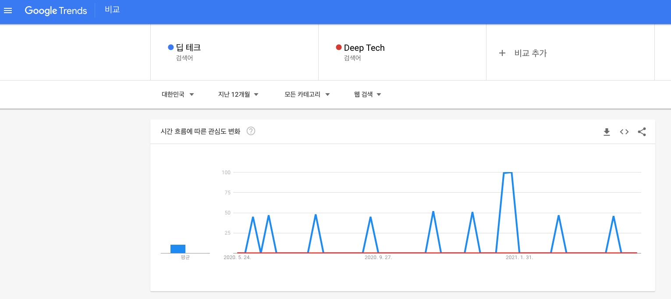Click the Google Trends logo
This screenshot has width=671, height=299.
coord(56,11)
